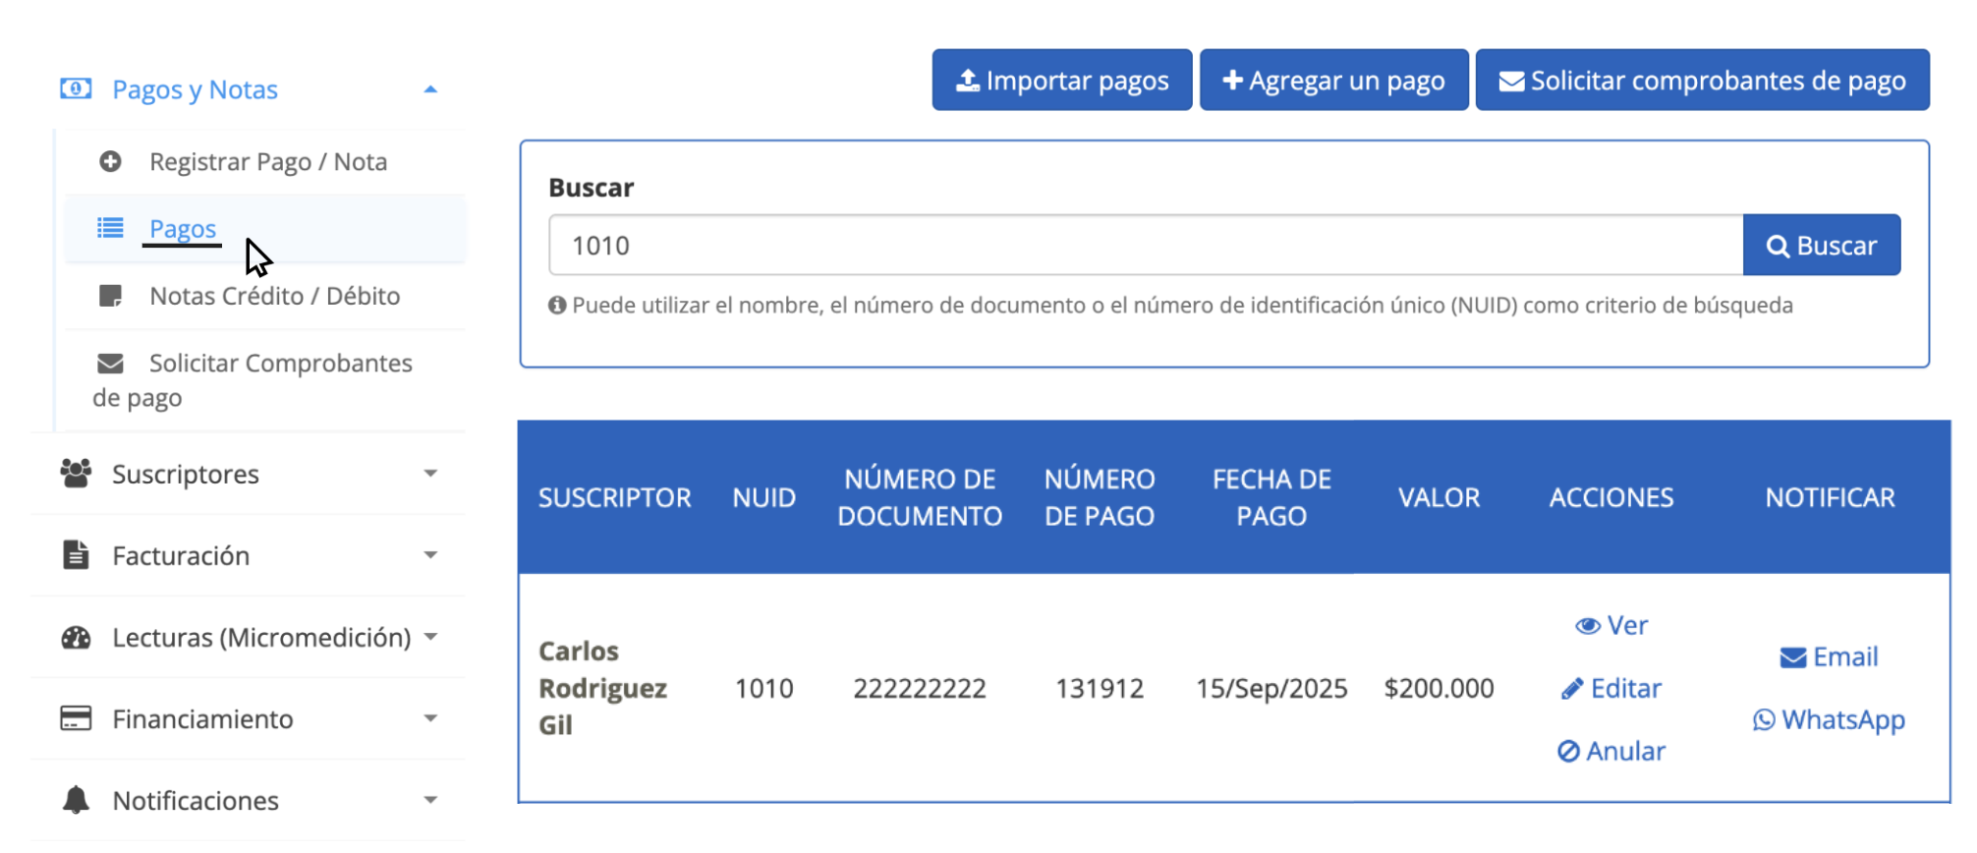
Task: Click the document icon beside Facturación
Action: [x=76, y=555]
